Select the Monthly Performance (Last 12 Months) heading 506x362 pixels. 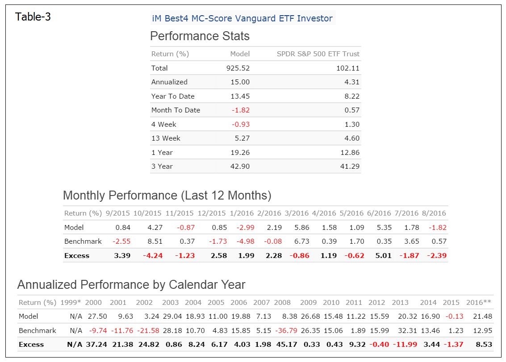167,196
